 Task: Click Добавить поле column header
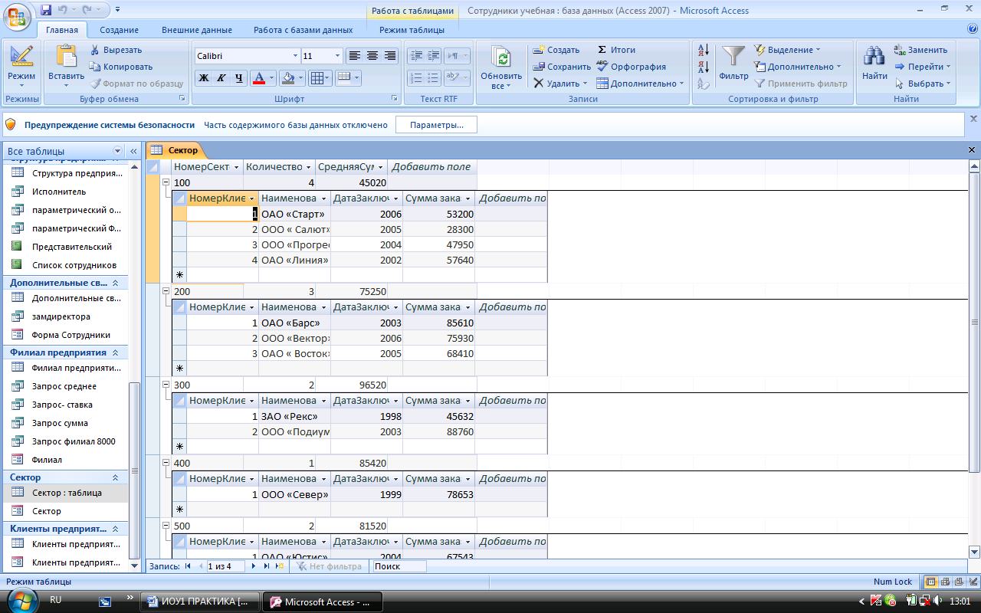coord(431,167)
